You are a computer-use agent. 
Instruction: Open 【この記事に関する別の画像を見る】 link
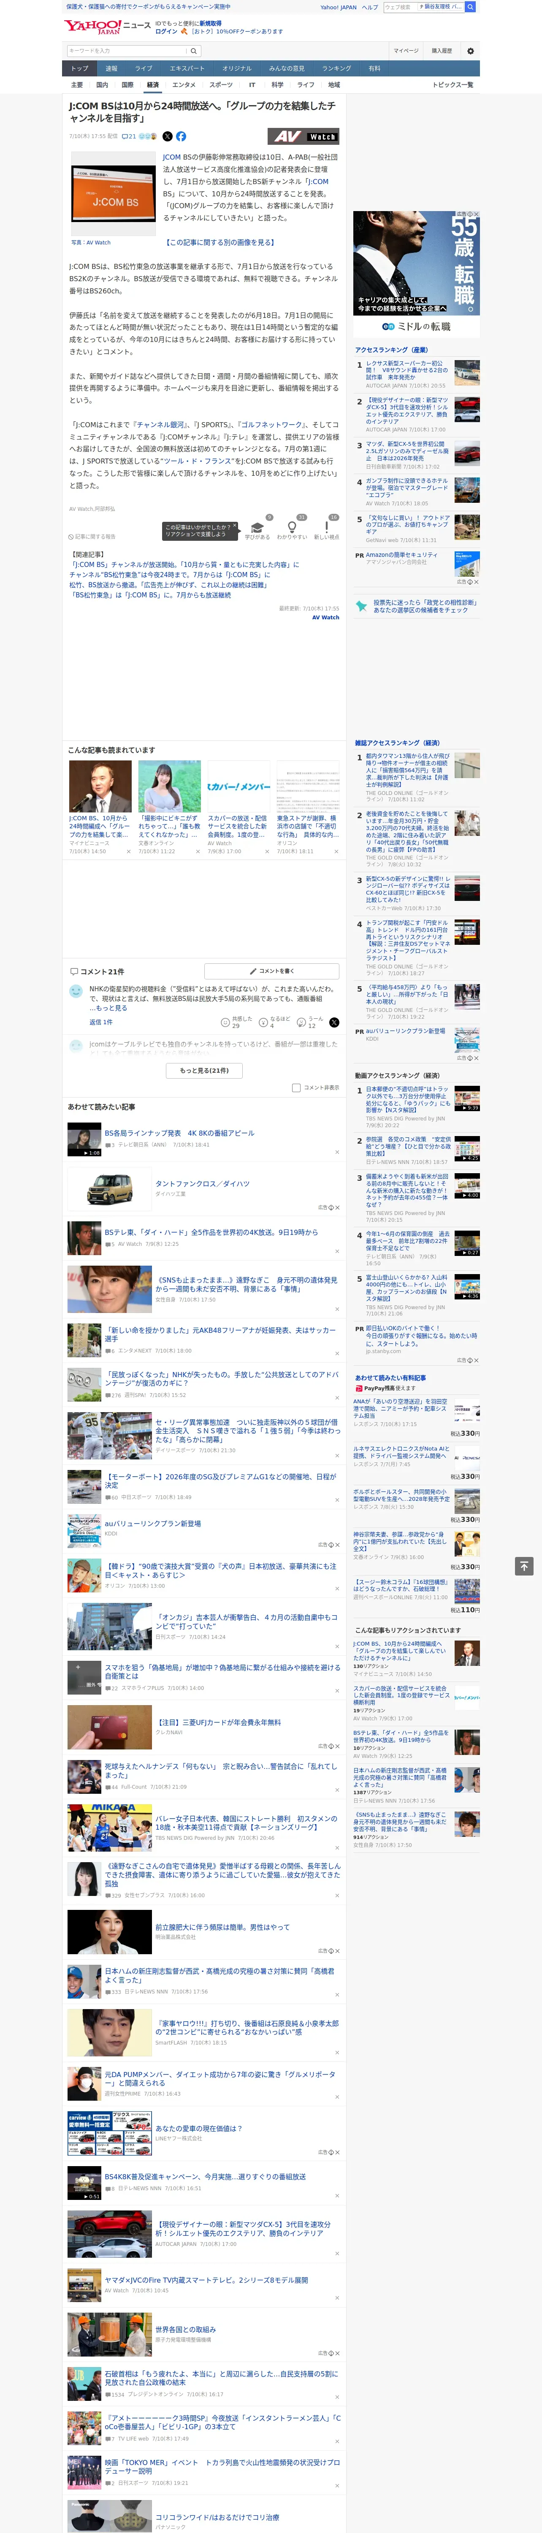[x=220, y=242]
